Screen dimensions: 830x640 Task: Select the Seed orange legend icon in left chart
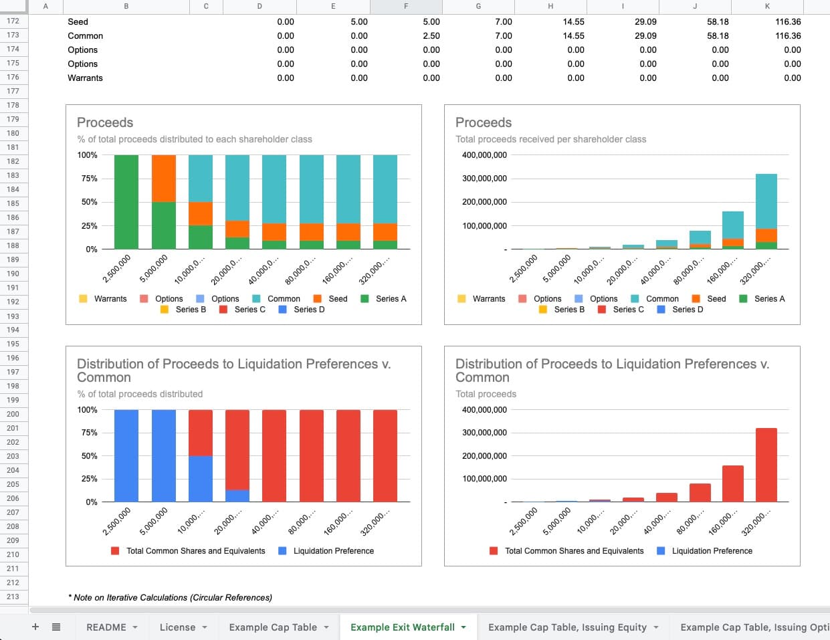tap(318, 299)
